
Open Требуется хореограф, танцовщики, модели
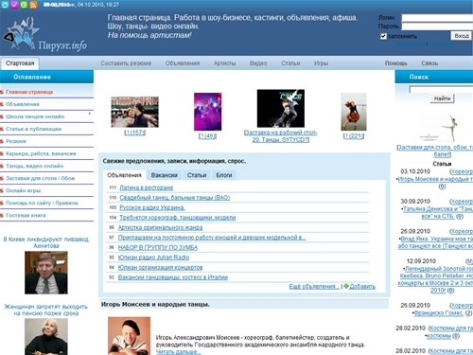point(178,218)
